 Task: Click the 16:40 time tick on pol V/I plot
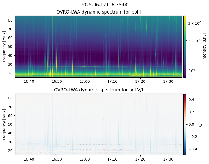[29, 159]
